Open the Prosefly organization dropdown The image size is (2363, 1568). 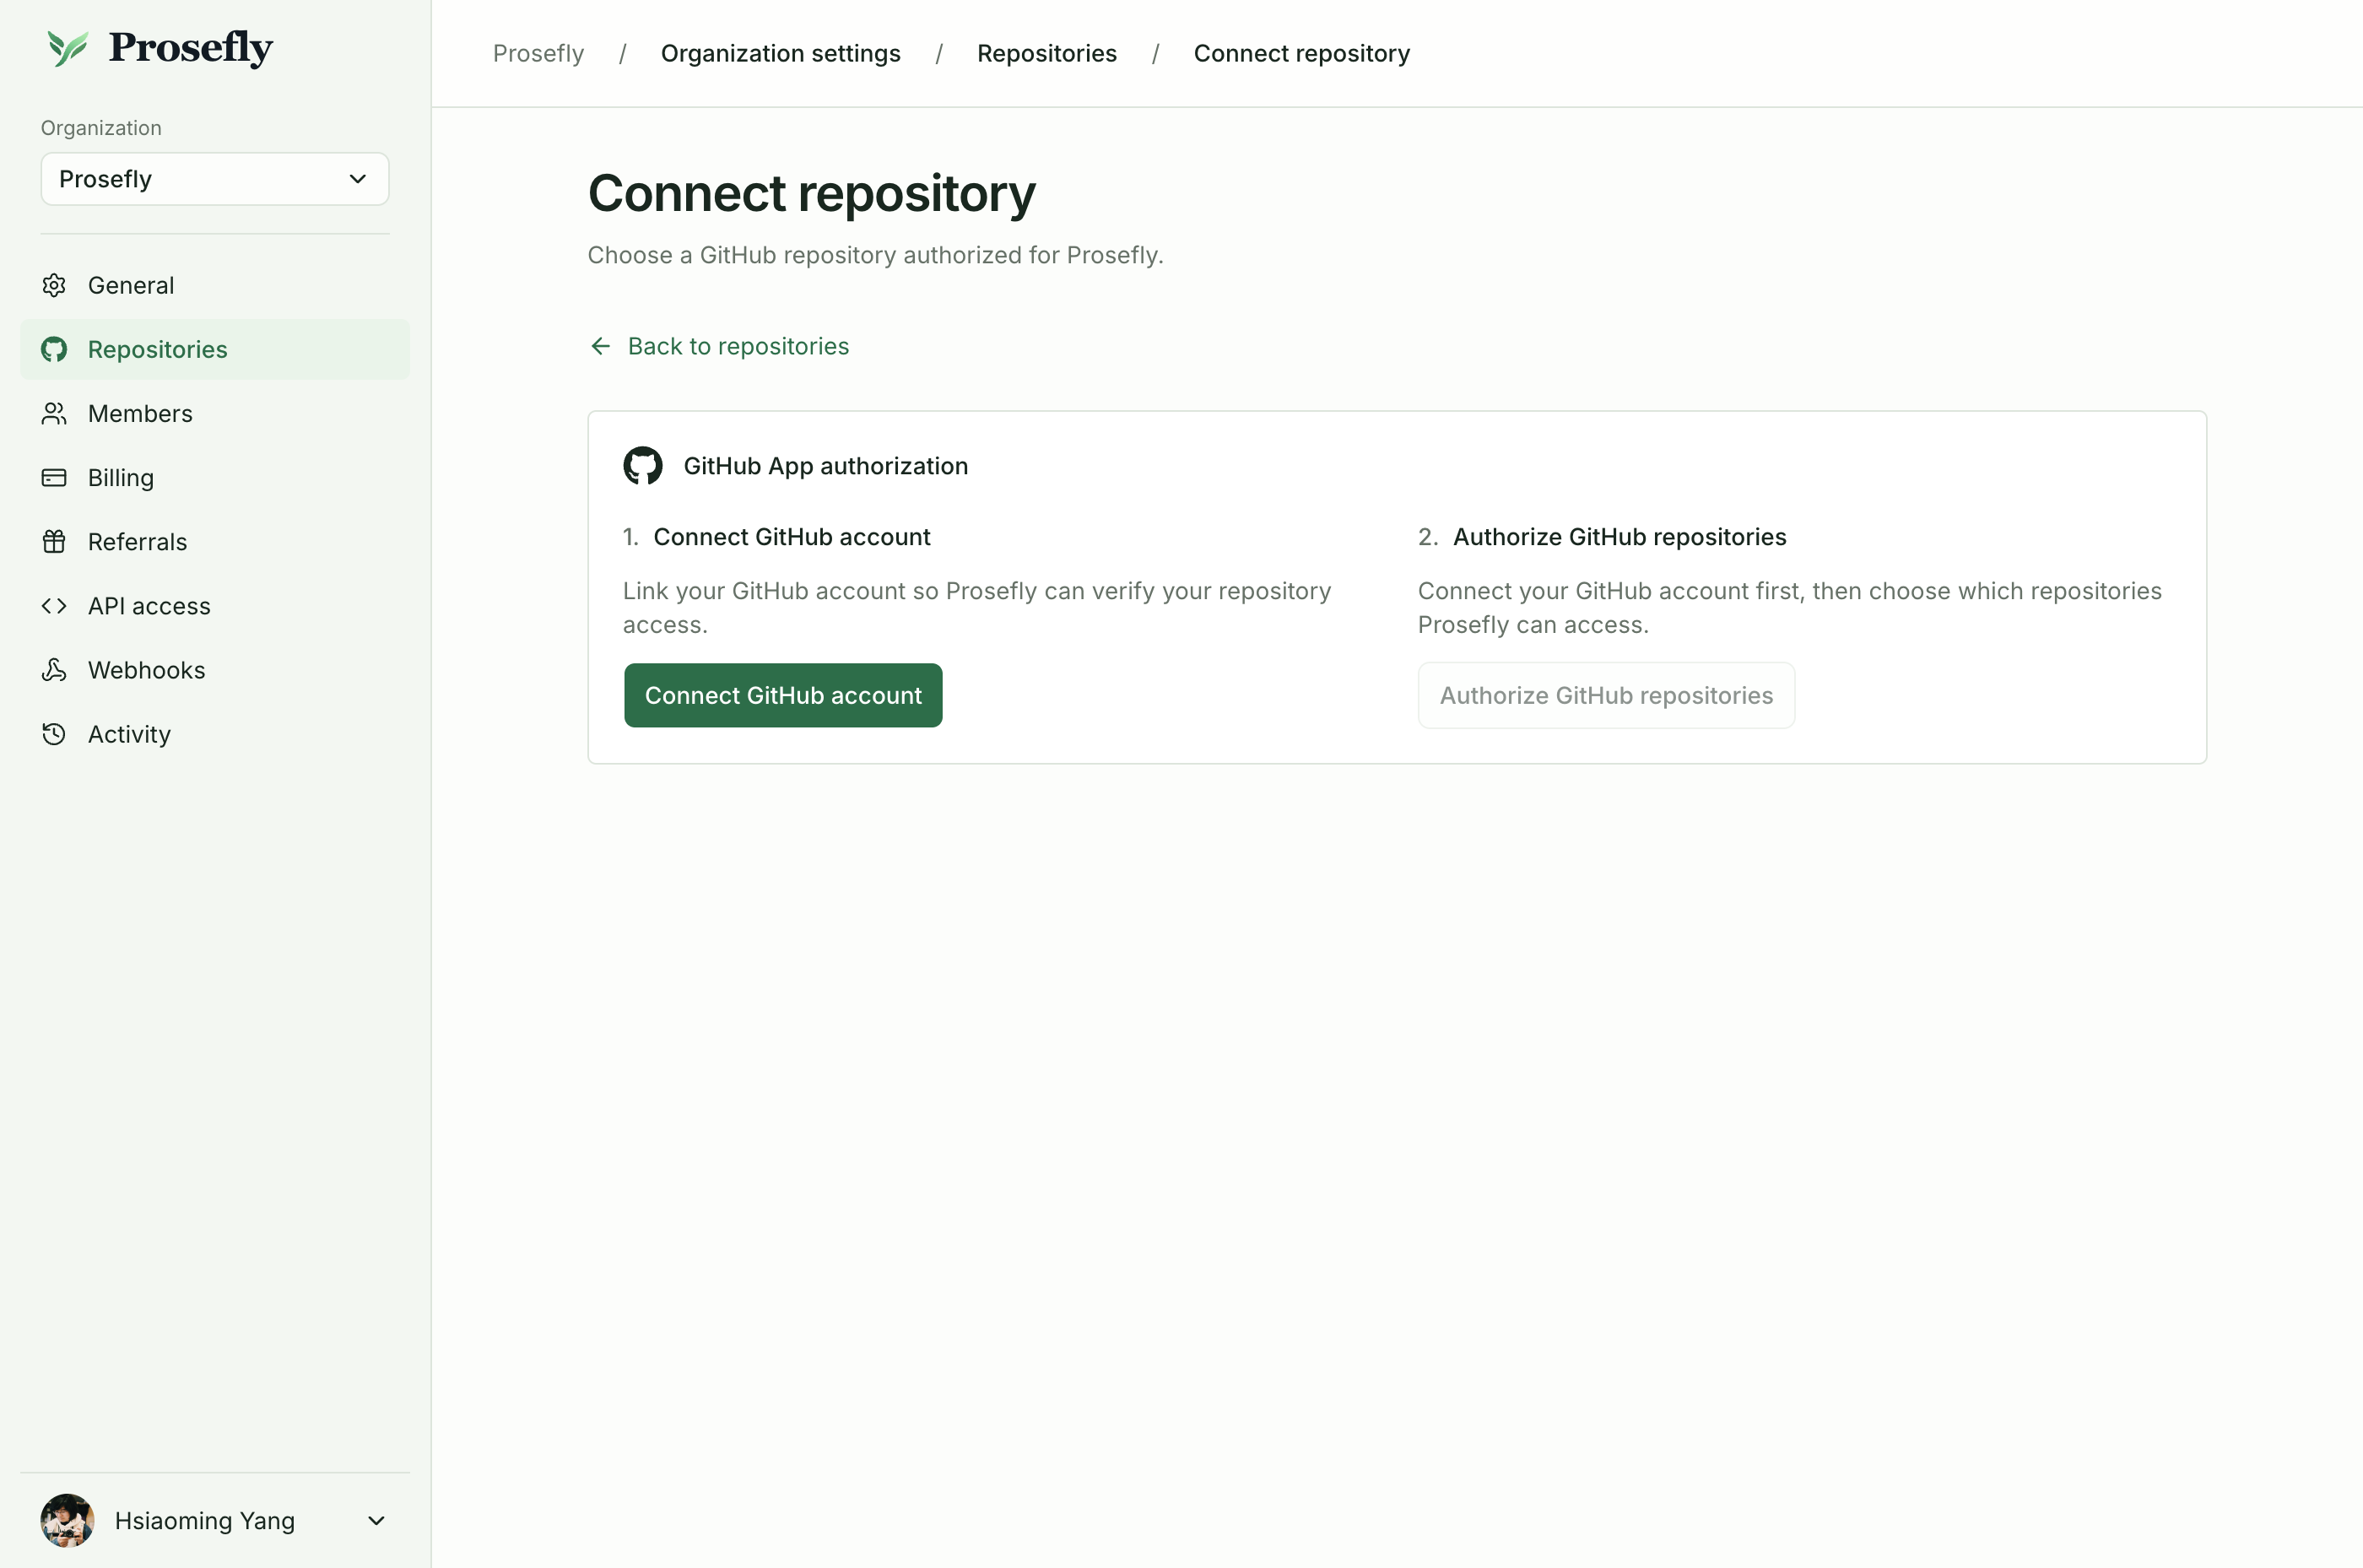(x=215, y=179)
